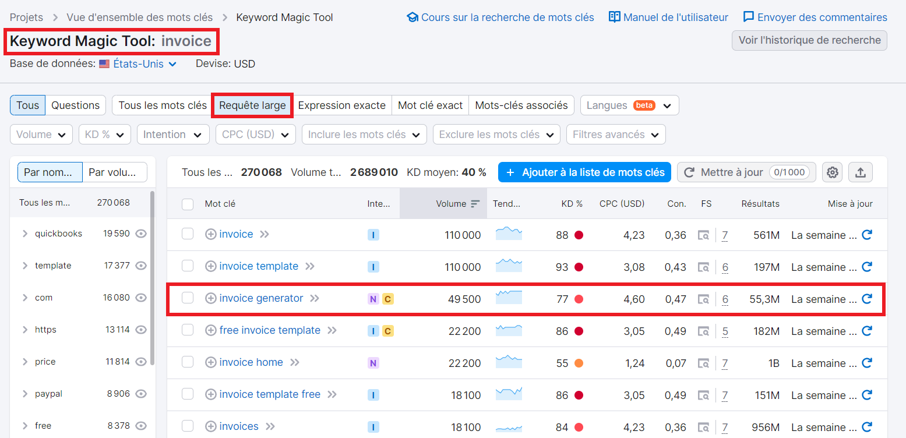906x438 pixels.
Task: Select the "Mot clé exact" match tab
Action: tap(430, 105)
